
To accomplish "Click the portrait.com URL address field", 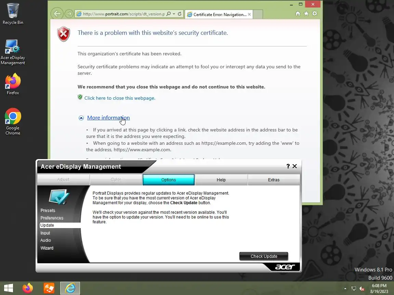I will (123, 14).
